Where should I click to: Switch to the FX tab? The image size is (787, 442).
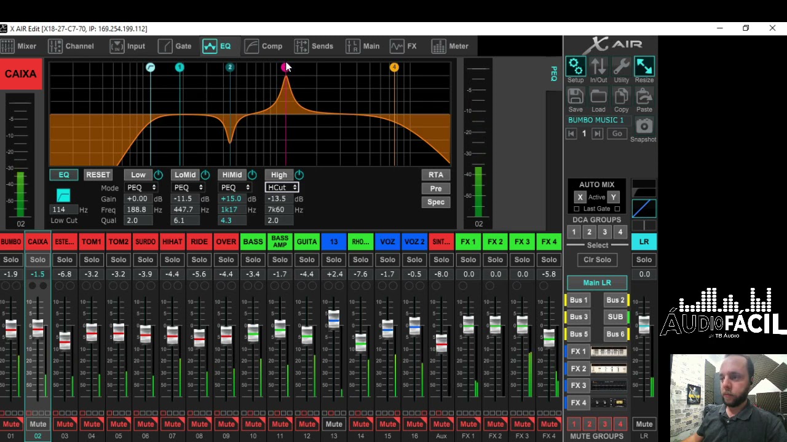click(x=403, y=46)
